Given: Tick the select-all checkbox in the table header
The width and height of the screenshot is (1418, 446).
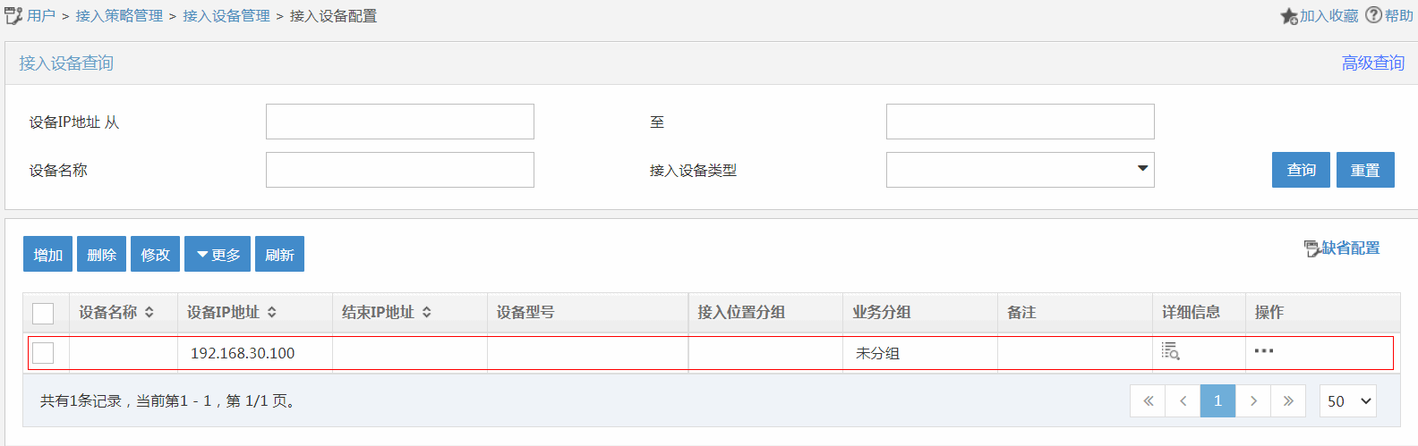Looking at the screenshot, I should (x=43, y=313).
